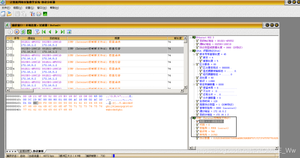Jump to first frame with green arrow
The image size is (300, 158).
[x=43, y=32]
